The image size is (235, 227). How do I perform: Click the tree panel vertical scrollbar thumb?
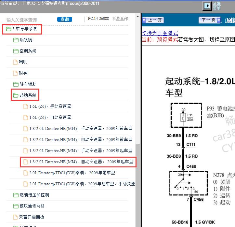(137, 185)
